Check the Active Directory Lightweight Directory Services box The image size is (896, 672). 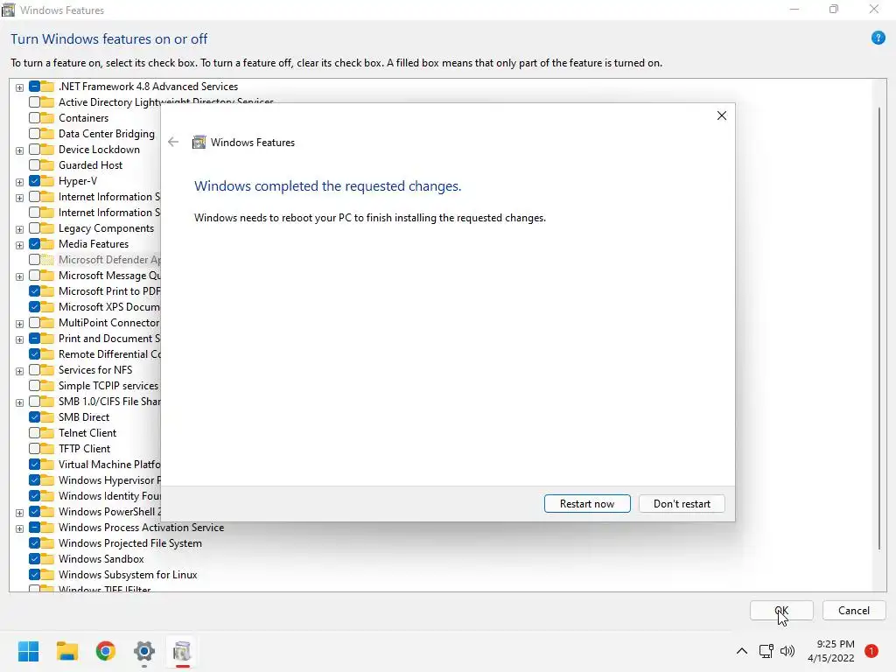34,101
